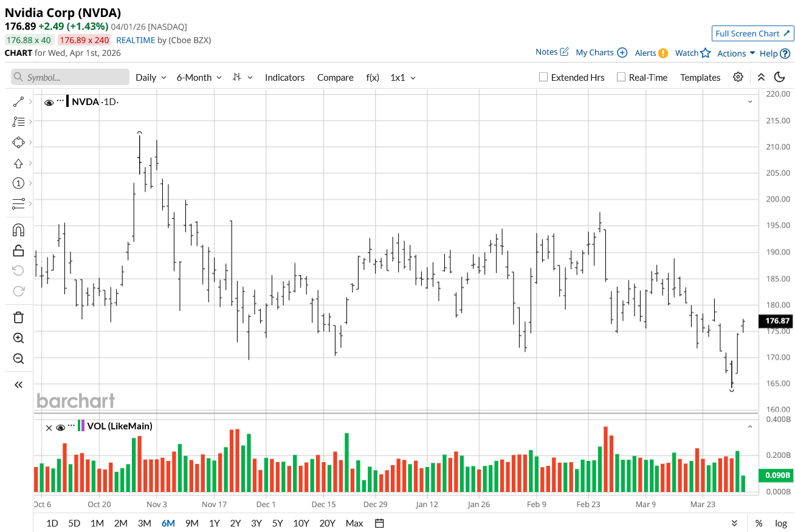Click the Help question mark icon
Viewport: 795px width, 532px height.
785,53
